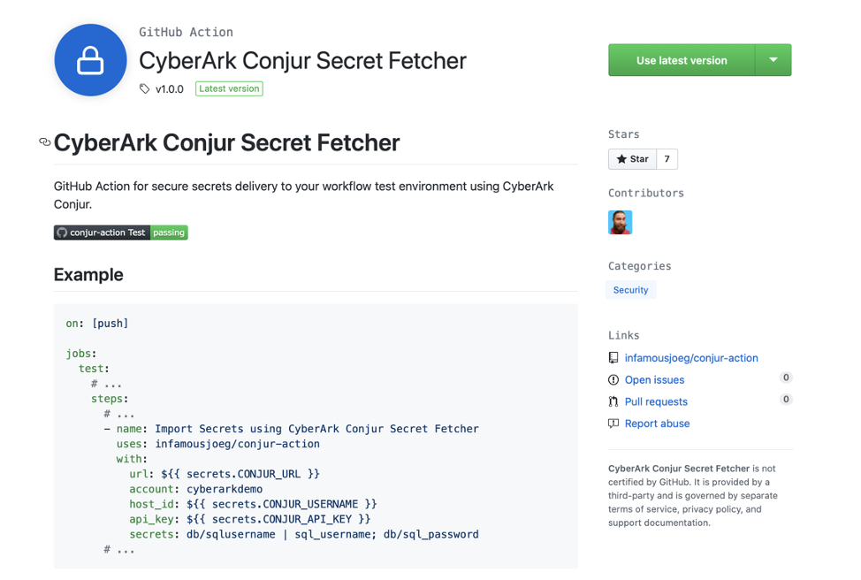
Task: Click the repository book icon in Links
Action: [613, 358]
